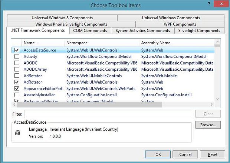Click the OK button
The image size is (230, 163).
point(158,154)
